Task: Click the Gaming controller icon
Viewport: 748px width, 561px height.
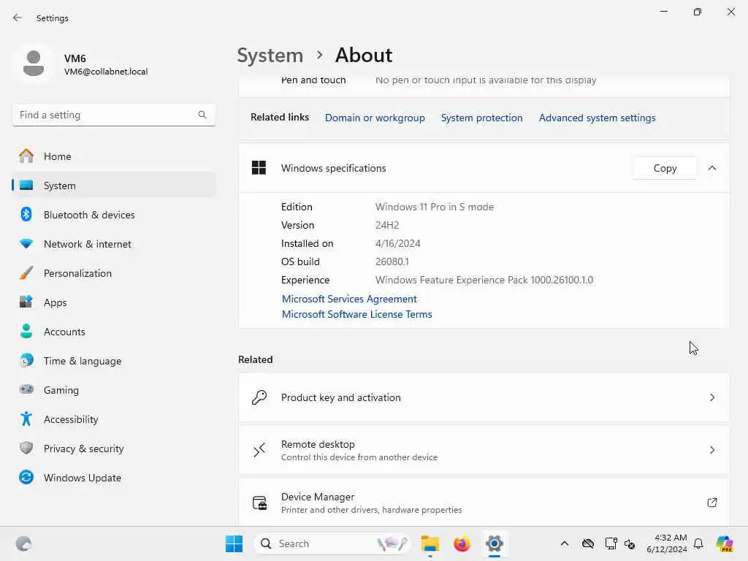Action: tap(26, 389)
